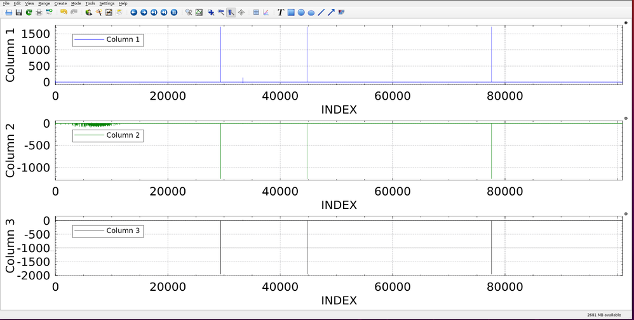This screenshot has height=320, width=634.
Task: Click the vertical 'Column 3' axis title
Action: point(10,245)
